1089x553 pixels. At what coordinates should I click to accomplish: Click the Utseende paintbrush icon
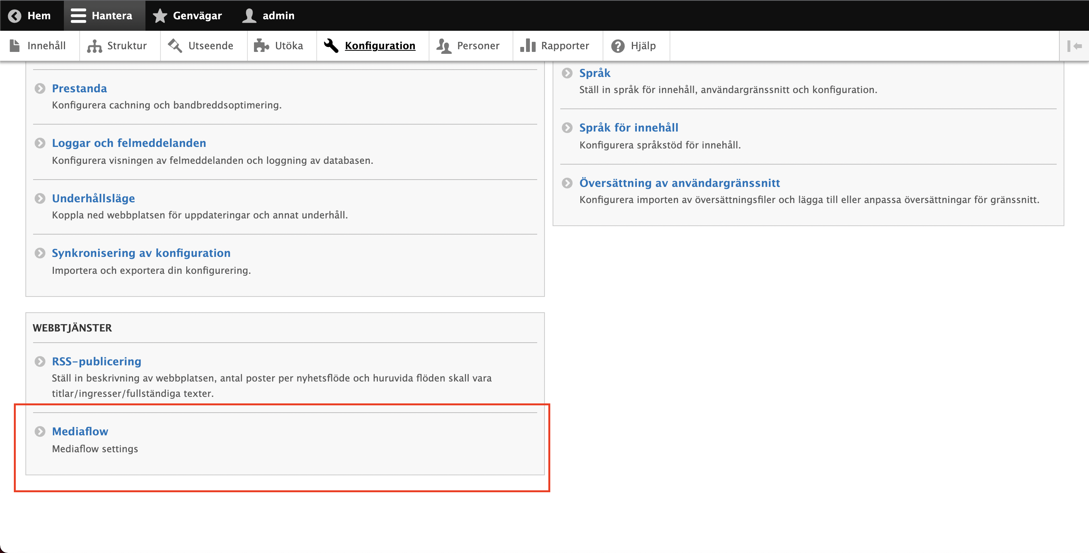(175, 46)
